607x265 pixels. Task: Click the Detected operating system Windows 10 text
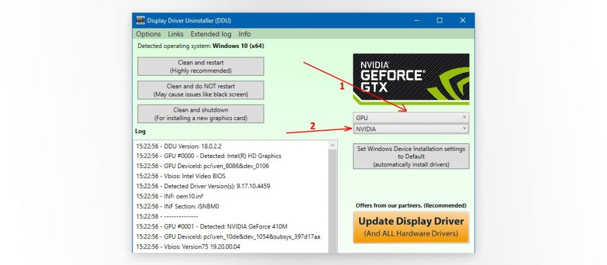[x=201, y=46]
